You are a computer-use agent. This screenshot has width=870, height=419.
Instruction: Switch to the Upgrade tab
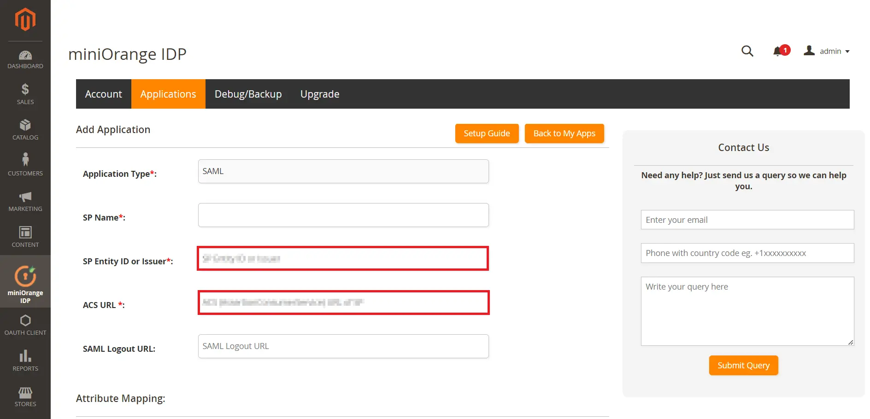(320, 94)
